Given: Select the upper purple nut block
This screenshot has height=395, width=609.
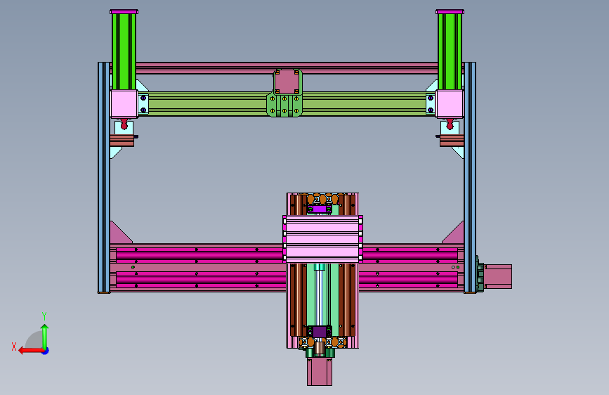Looking at the screenshot, I should [x=320, y=209].
